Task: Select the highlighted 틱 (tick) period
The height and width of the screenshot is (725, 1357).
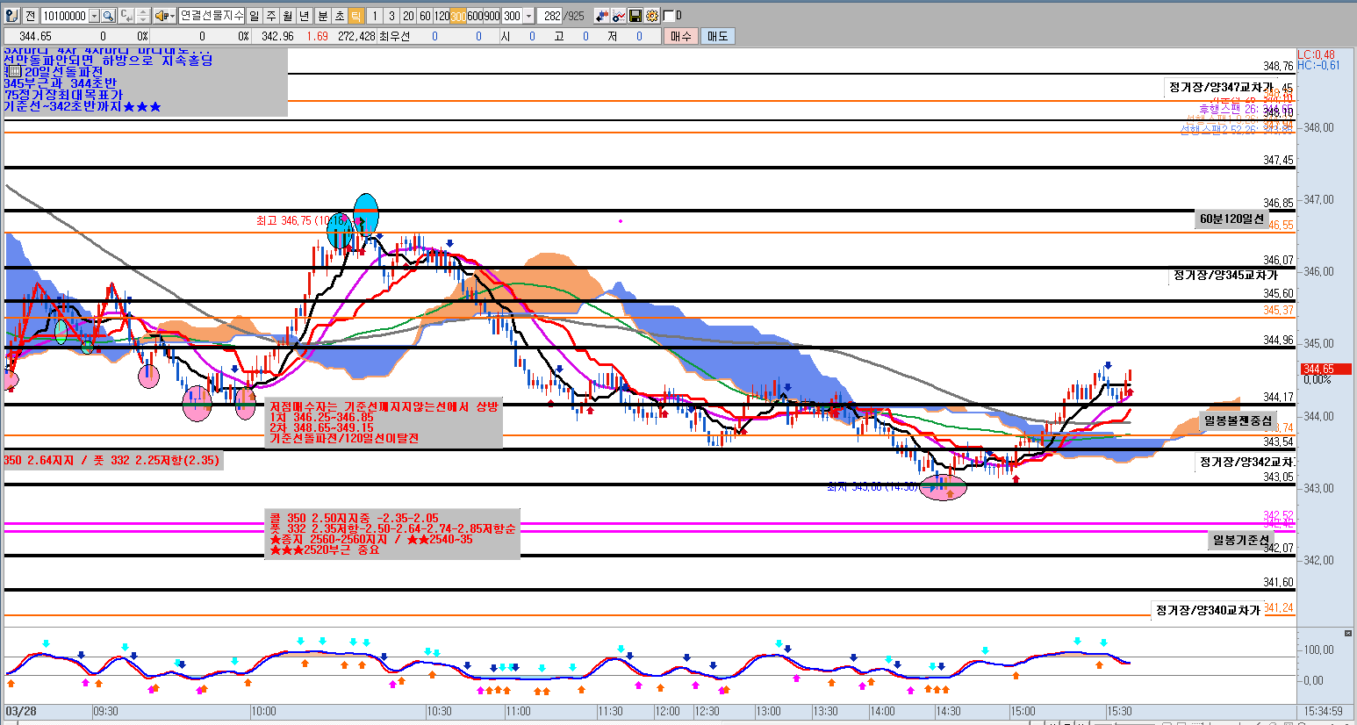Action: pyautogui.click(x=355, y=16)
